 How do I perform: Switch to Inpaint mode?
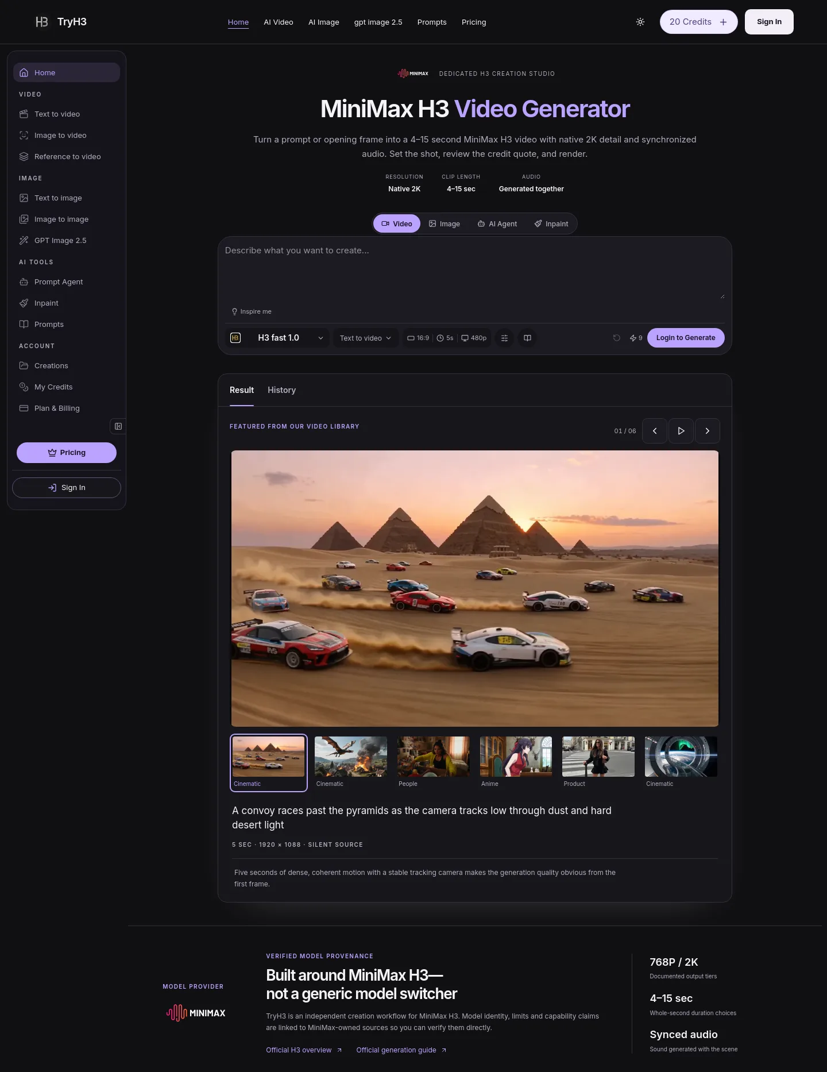pos(551,223)
